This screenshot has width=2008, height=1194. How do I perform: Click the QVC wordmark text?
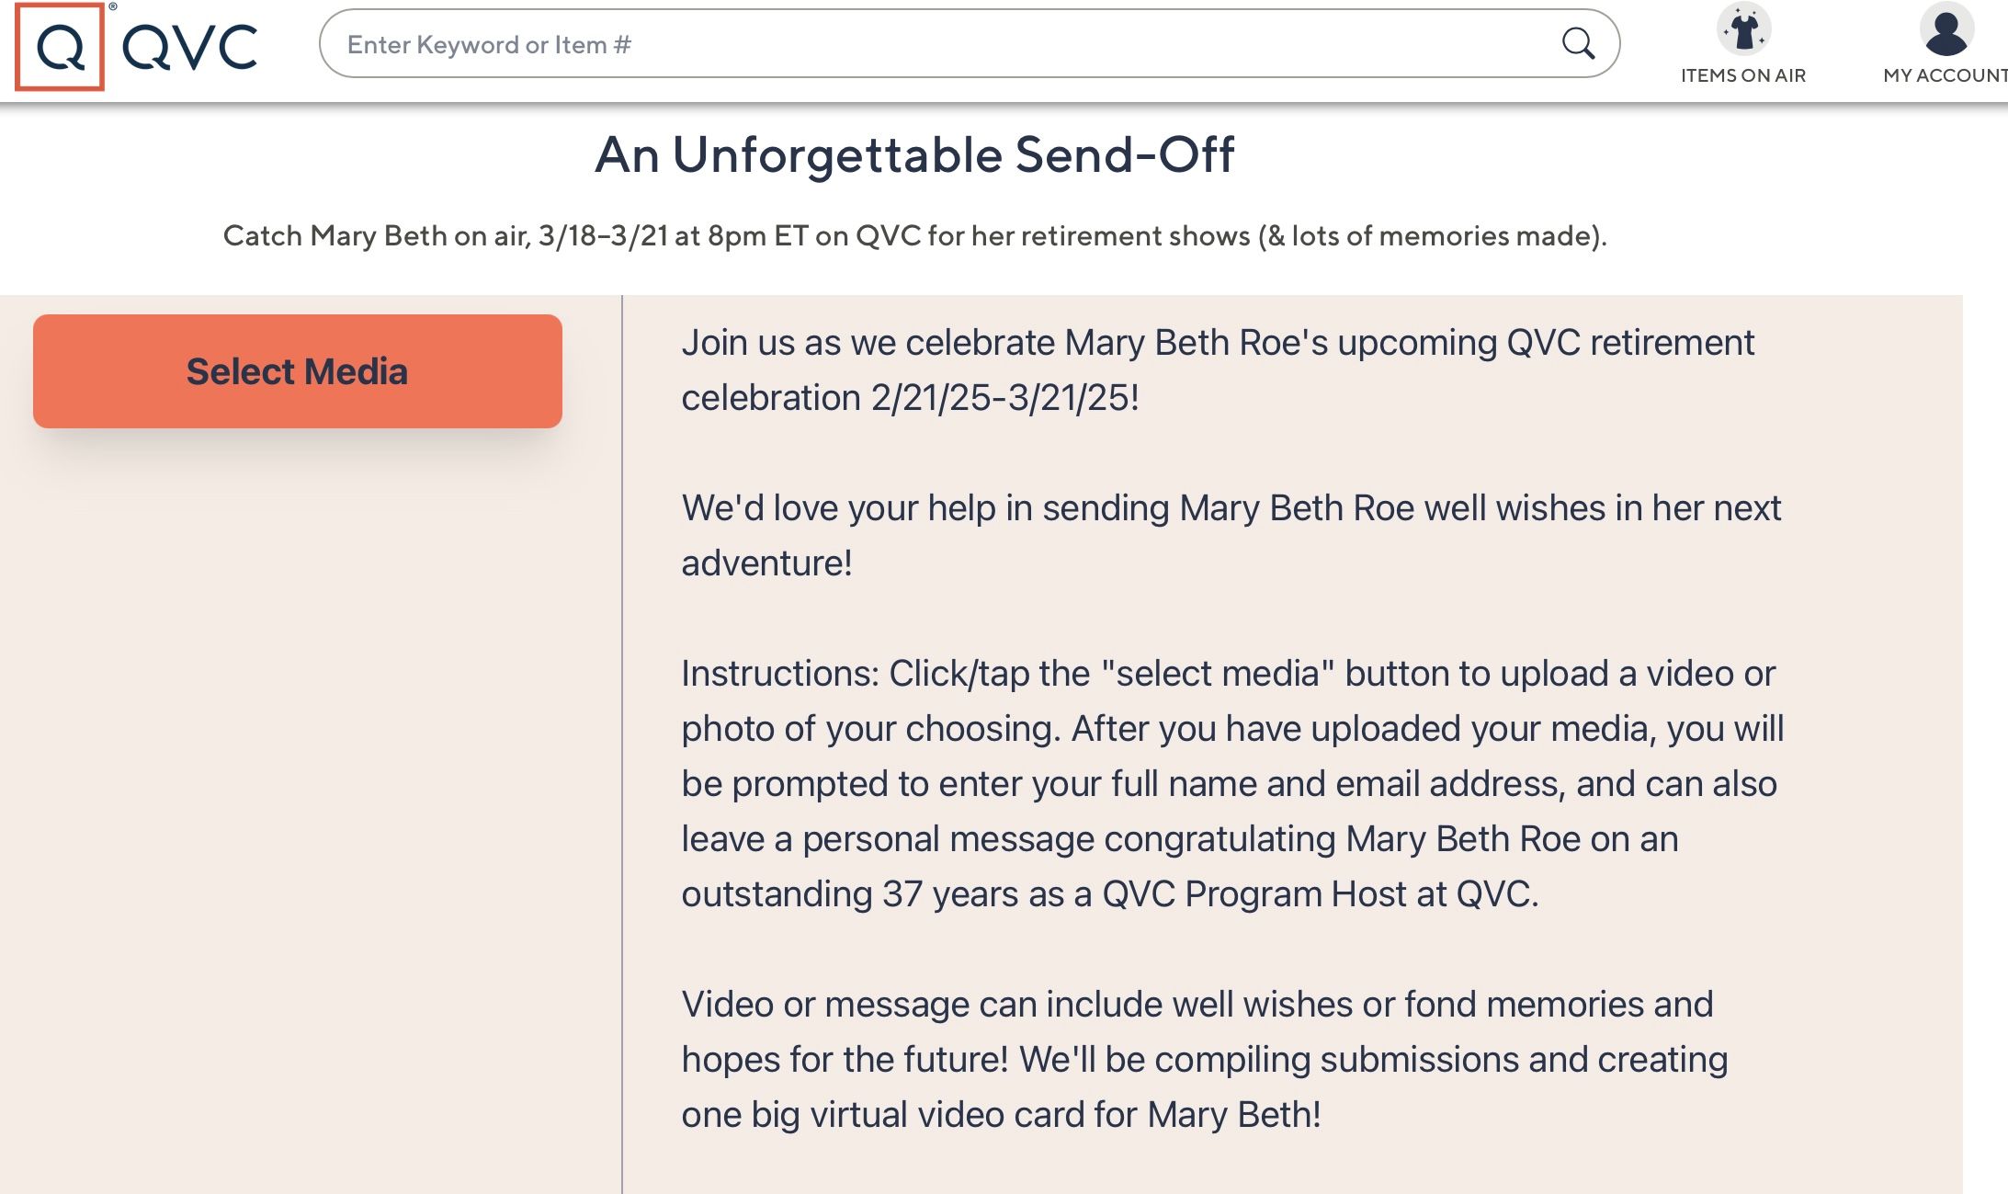[x=190, y=48]
